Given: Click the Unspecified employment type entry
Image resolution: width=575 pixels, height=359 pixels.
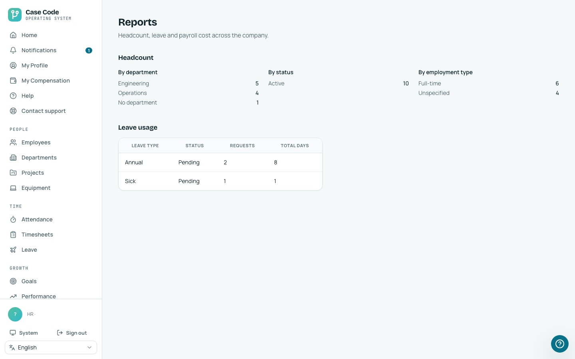Looking at the screenshot, I should [489, 93].
